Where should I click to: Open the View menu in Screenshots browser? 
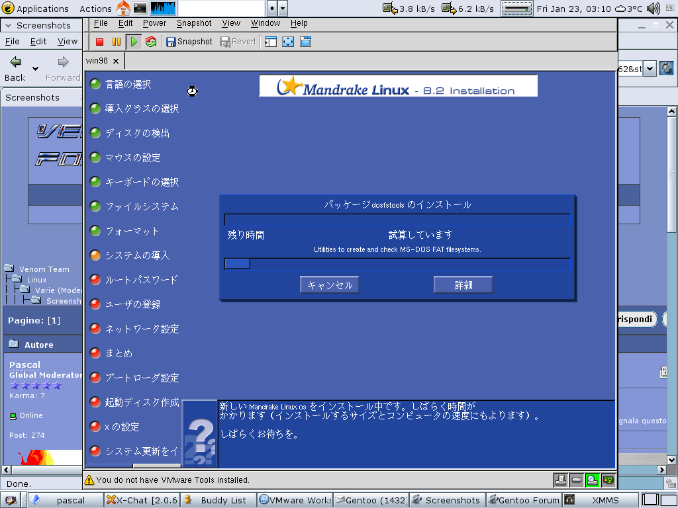(x=68, y=42)
